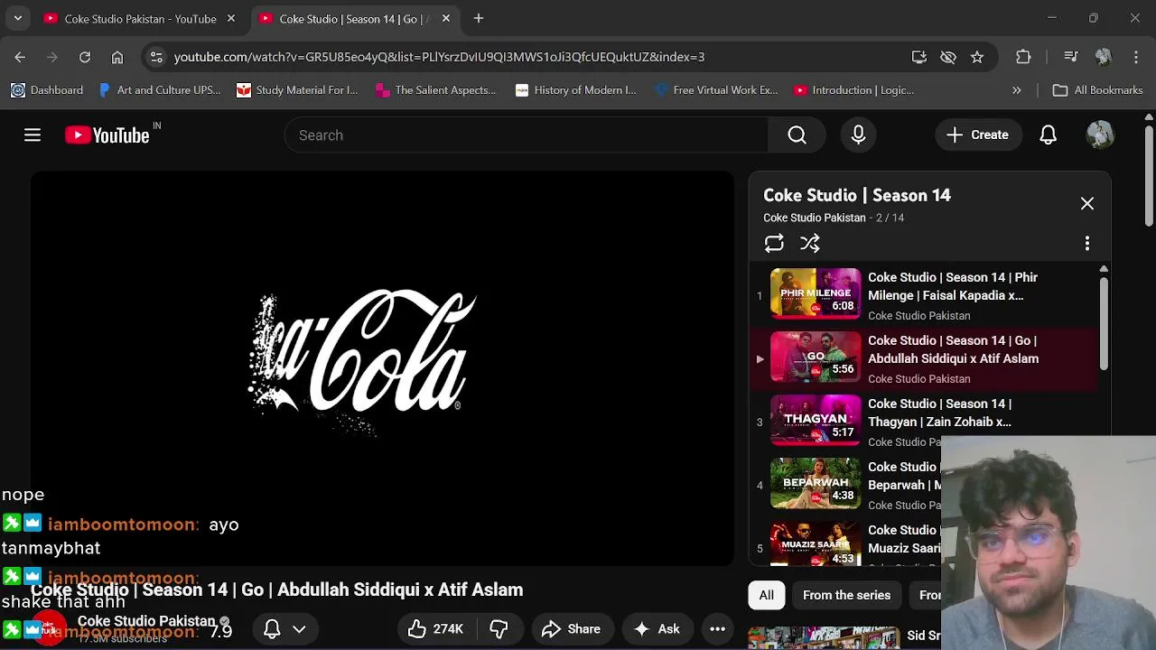The image size is (1156, 650).
Task: Open a new browser tab
Action: (x=479, y=18)
